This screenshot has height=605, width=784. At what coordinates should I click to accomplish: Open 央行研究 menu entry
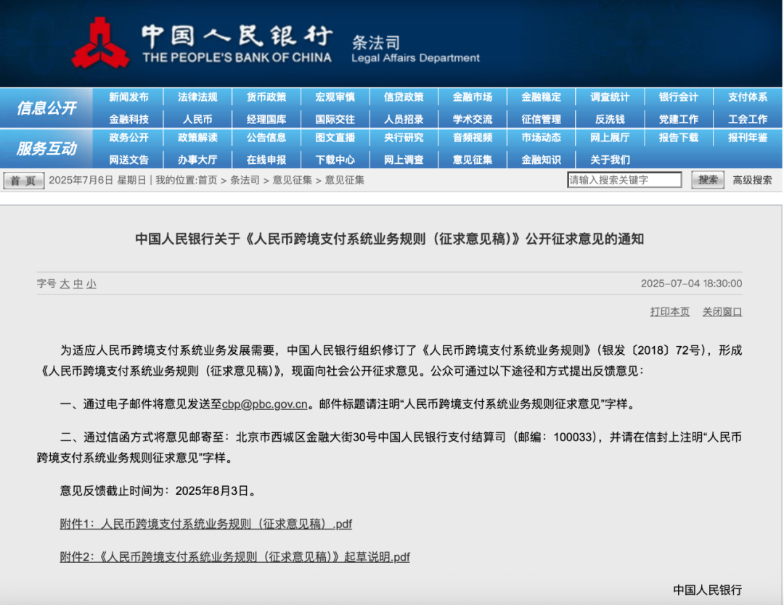pos(404,137)
